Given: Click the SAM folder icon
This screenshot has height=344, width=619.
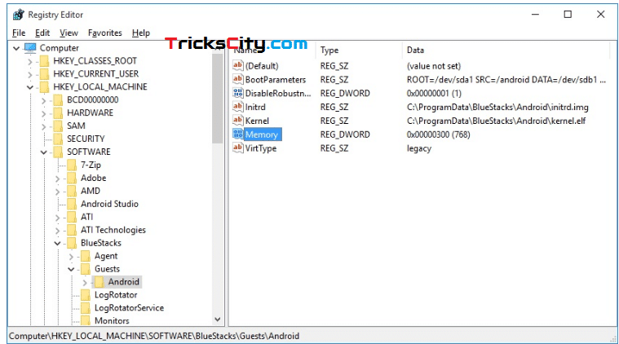Looking at the screenshot, I should click(59, 126).
